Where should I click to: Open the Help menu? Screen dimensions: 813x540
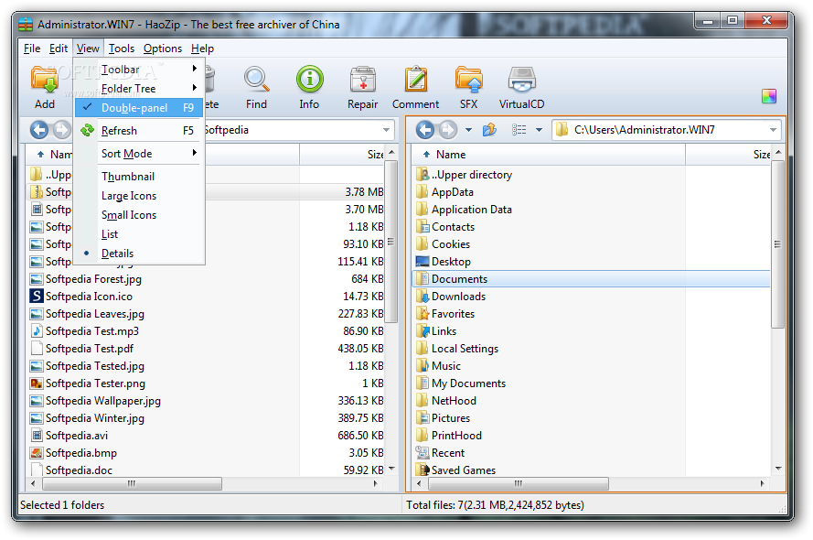[x=202, y=49]
